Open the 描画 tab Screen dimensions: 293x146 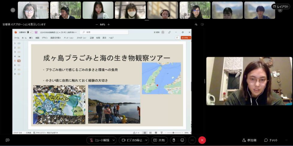point(37,38)
